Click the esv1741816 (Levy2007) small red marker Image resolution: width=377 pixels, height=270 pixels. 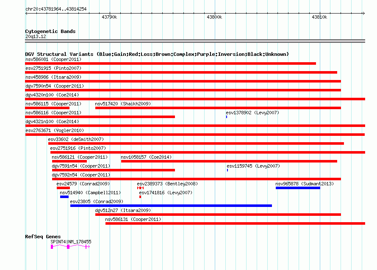click(140, 197)
